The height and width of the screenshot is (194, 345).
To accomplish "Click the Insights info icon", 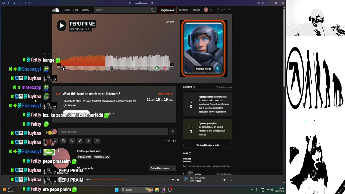I will pyautogui.click(x=194, y=87).
